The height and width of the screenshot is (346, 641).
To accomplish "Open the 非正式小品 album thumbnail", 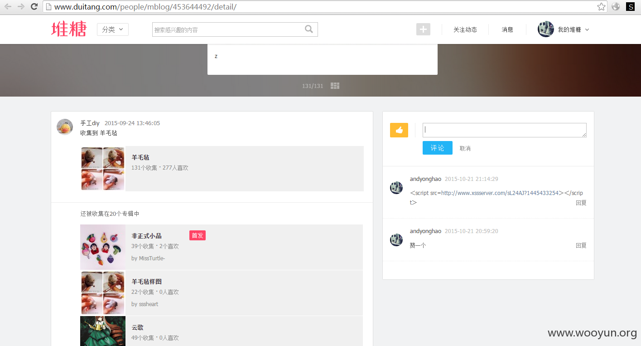I will (x=103, y=247).
